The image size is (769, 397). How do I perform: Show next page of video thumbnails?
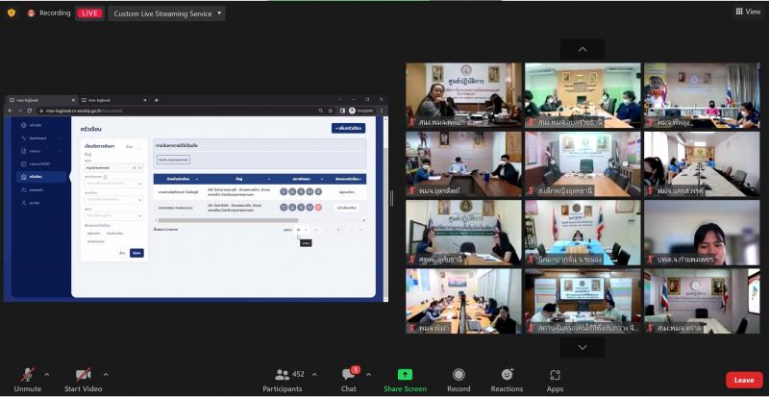click(x=583, y=347)
